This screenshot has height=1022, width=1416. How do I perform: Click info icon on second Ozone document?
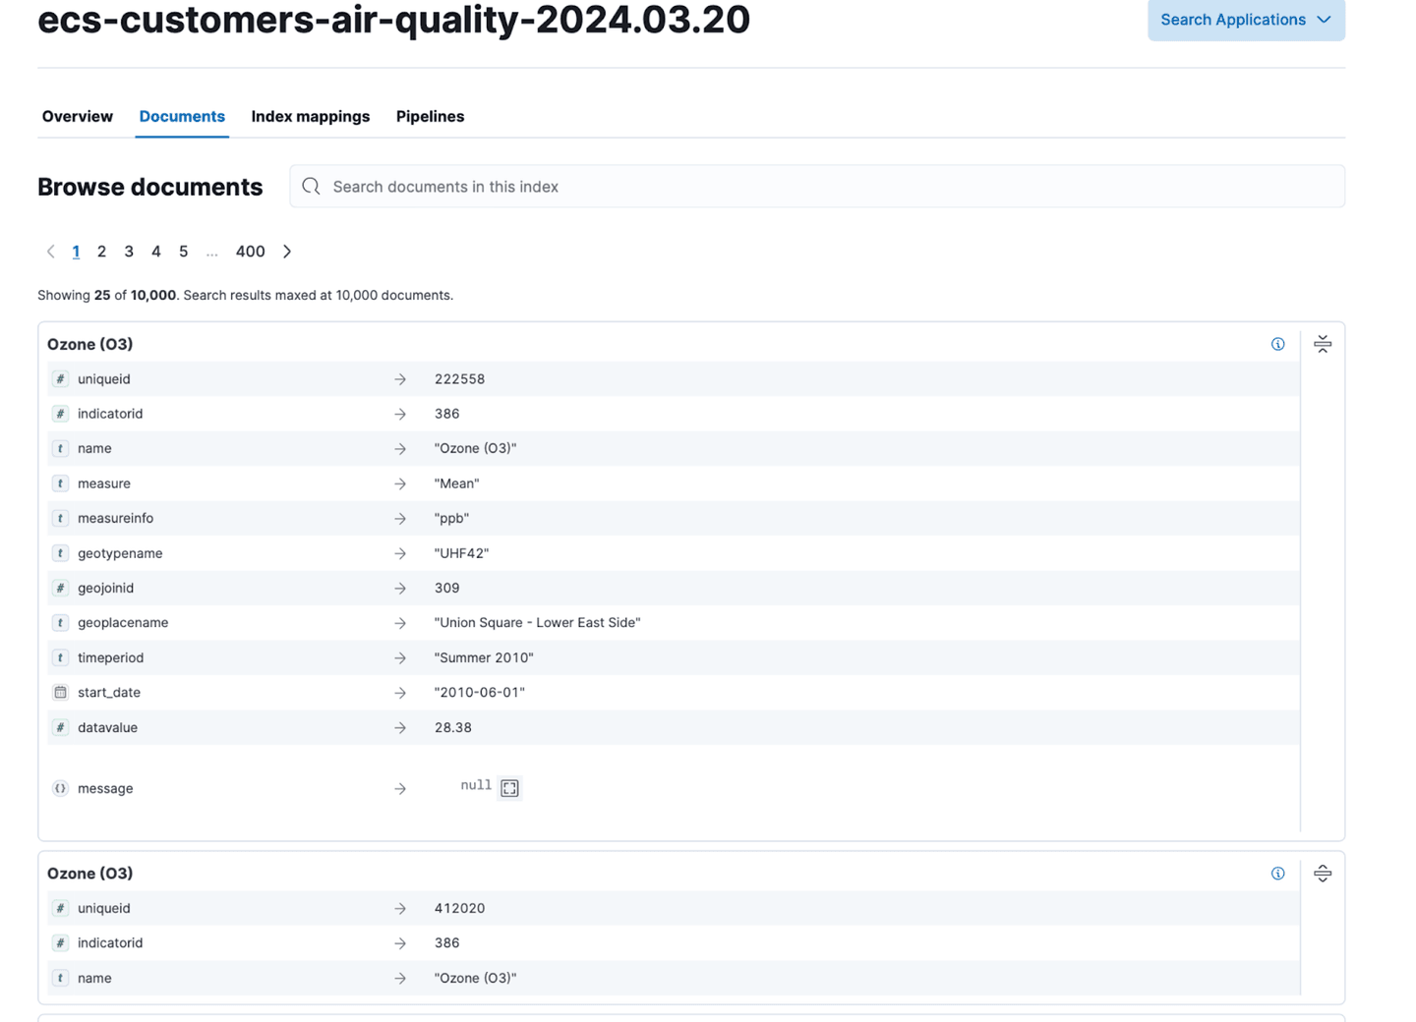tap(1277, 874)
